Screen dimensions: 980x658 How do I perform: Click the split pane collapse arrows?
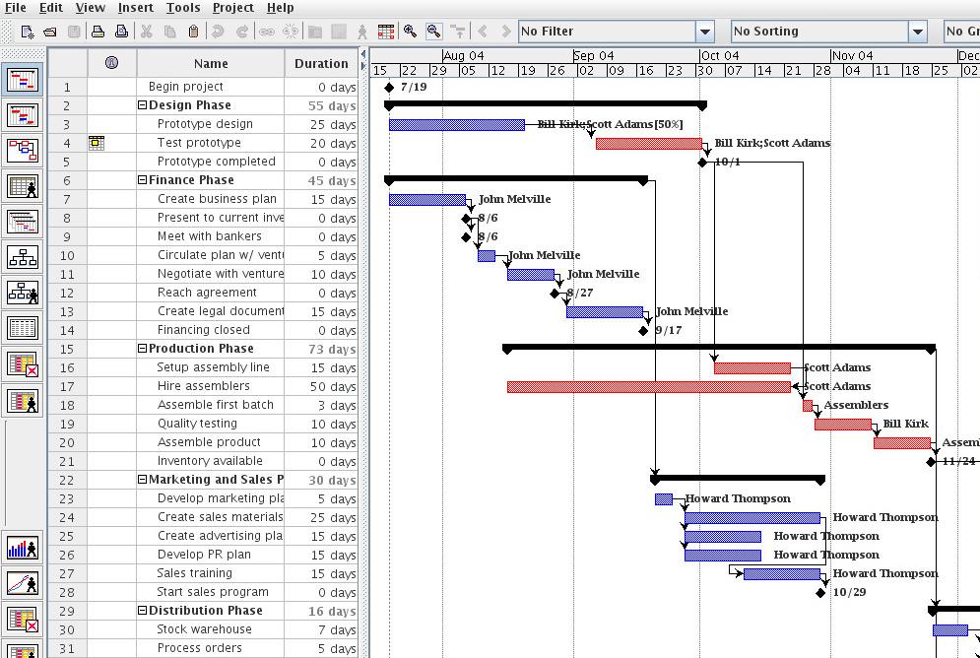coord(363,60)
